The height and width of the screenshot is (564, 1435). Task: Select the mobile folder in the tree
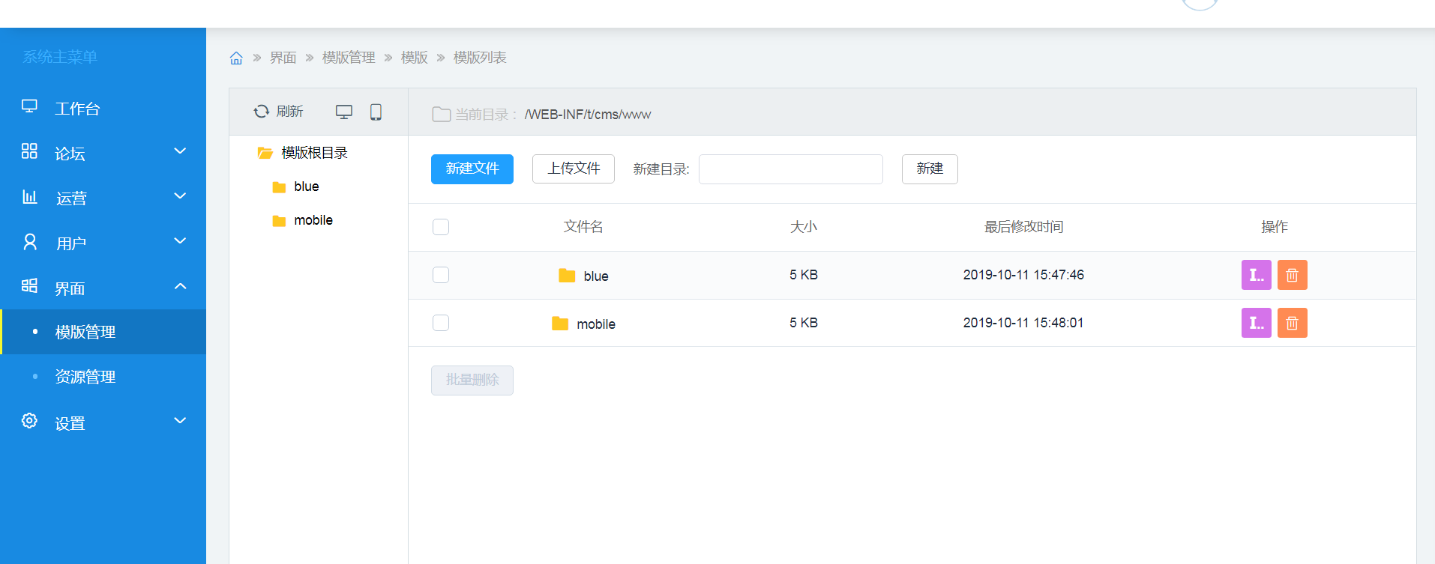(313, 220)
